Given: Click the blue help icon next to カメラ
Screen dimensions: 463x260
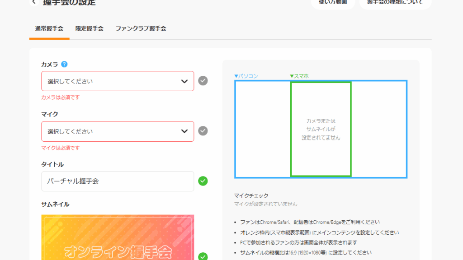Looking at the screenshot, I should click(64, 64).
